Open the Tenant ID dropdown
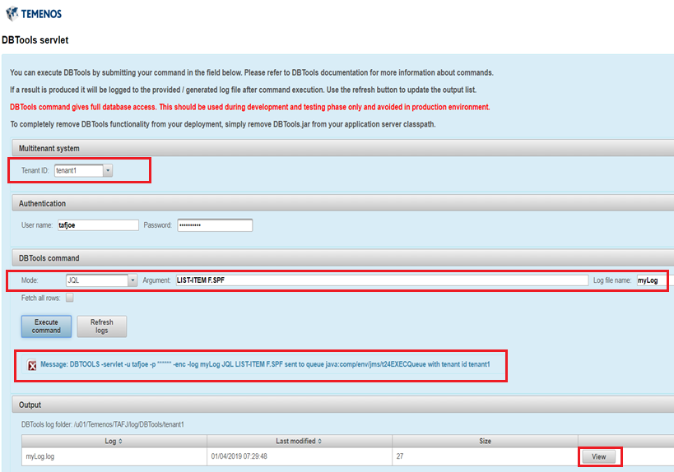The width and height of the screenshot is (674, 472). point(108,170)
